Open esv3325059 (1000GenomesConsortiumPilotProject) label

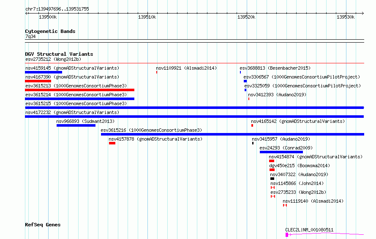(302, 86)
